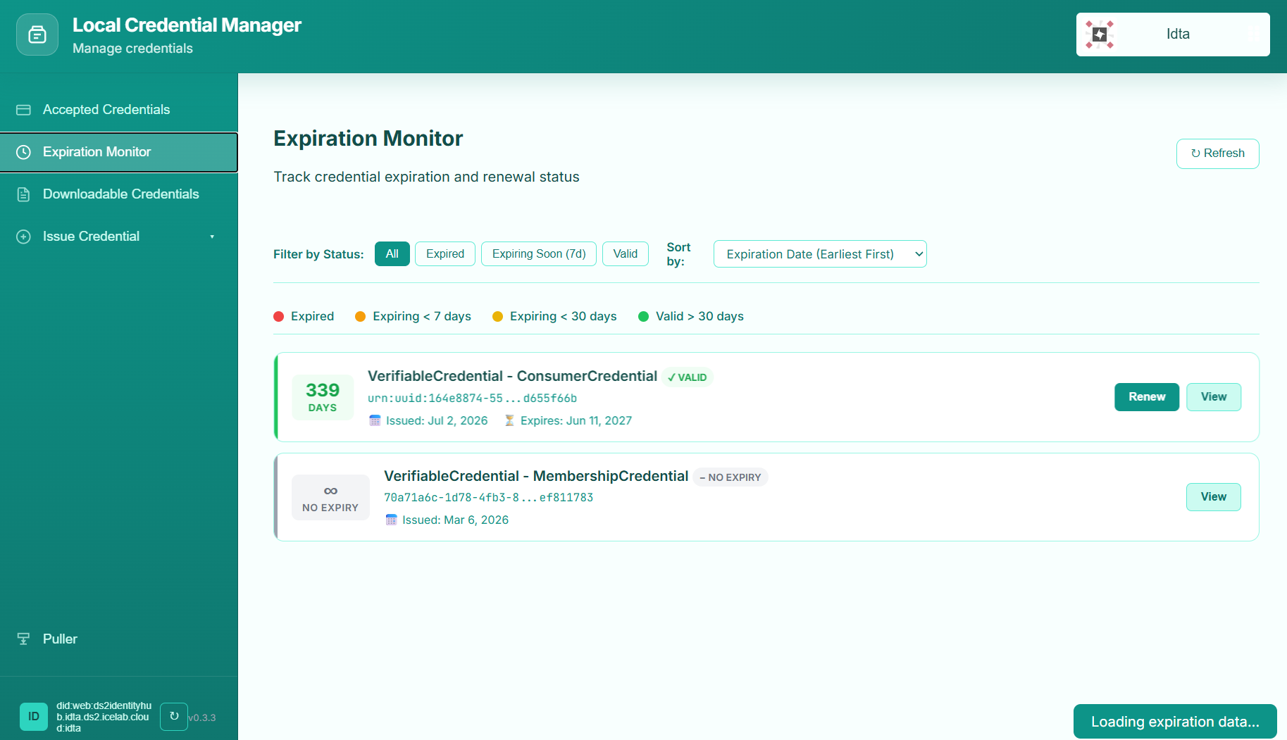Click the yellow Expiring < 30 days dot
Viewport: 1287px width, 740px height.
pos(497,317)
